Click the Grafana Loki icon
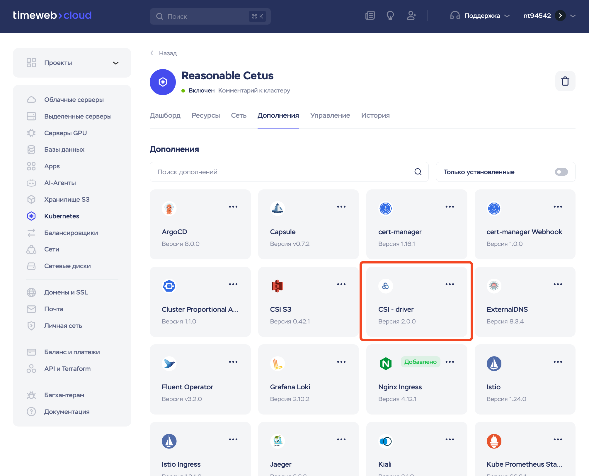The image size is (589, 476). coord(278,364)
